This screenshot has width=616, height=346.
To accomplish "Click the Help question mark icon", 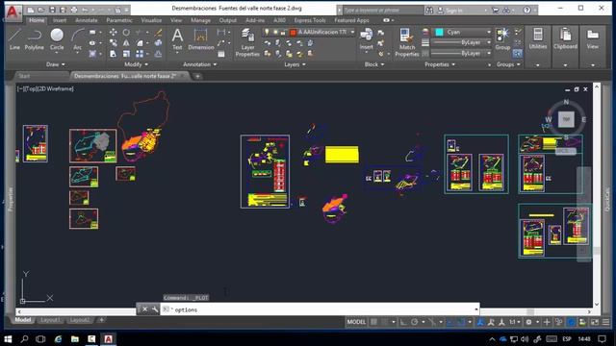I will 526,11.
